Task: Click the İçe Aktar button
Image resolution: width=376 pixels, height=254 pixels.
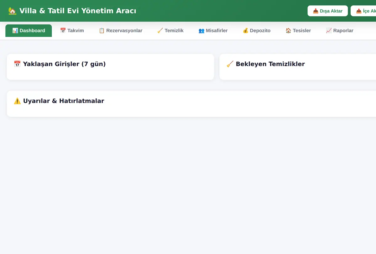Action: (x=363, y=11)
